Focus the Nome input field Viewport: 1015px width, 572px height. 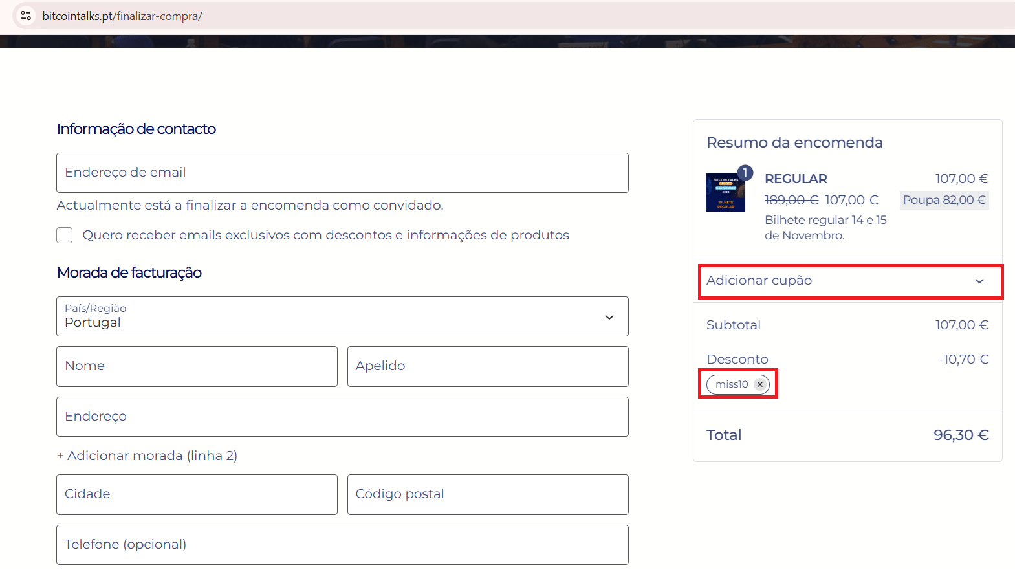click(197, 366)
